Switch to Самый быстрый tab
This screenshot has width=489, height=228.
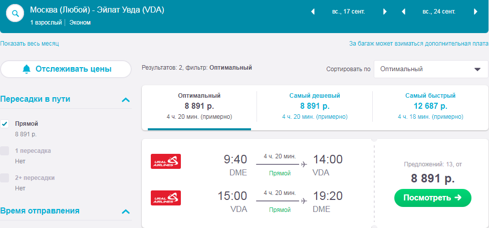(x=430, y=106)
